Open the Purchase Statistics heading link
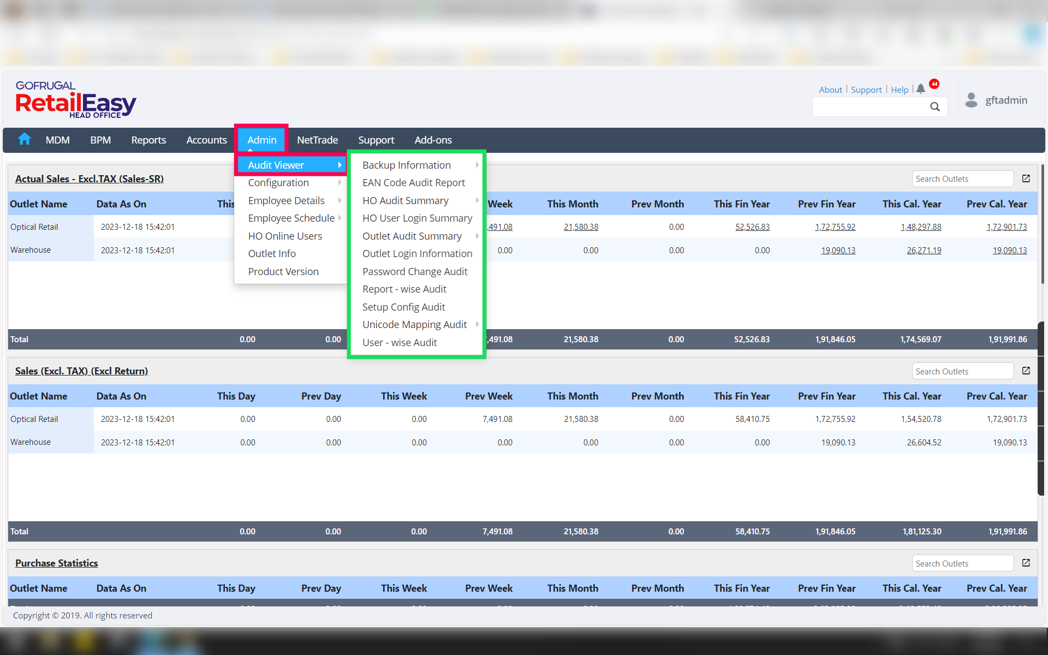This screenshot has height=655, width=1048. 57,563
